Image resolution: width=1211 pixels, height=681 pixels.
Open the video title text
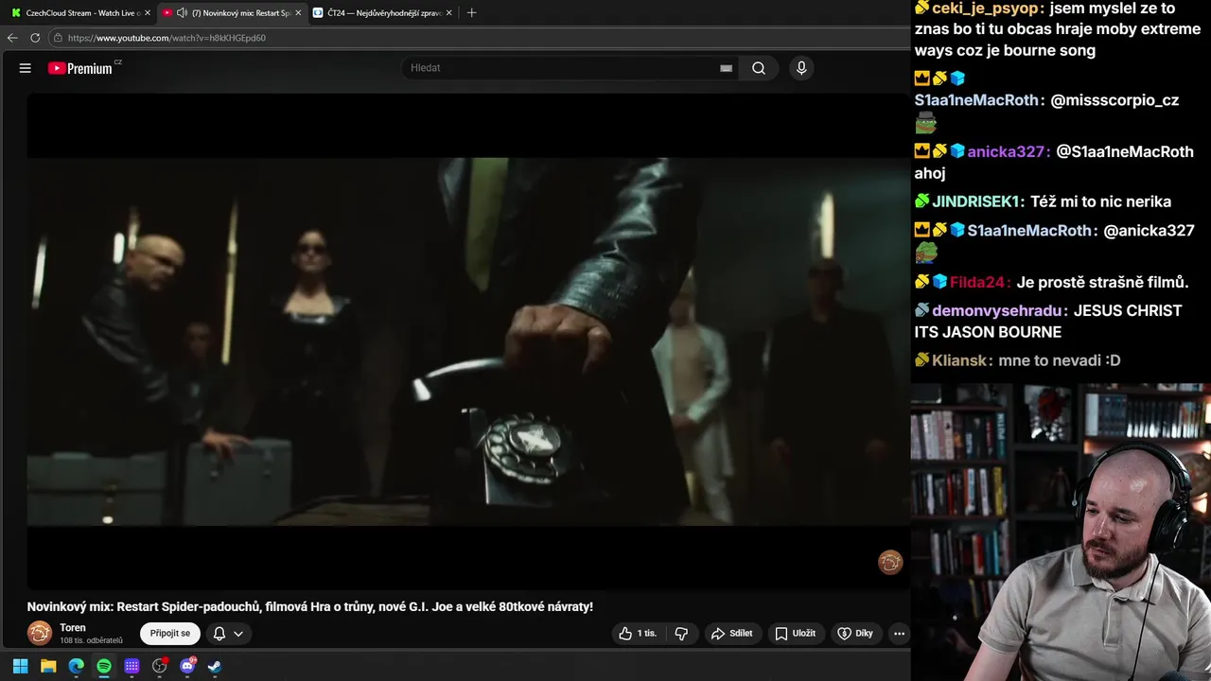tap(309, 607)
